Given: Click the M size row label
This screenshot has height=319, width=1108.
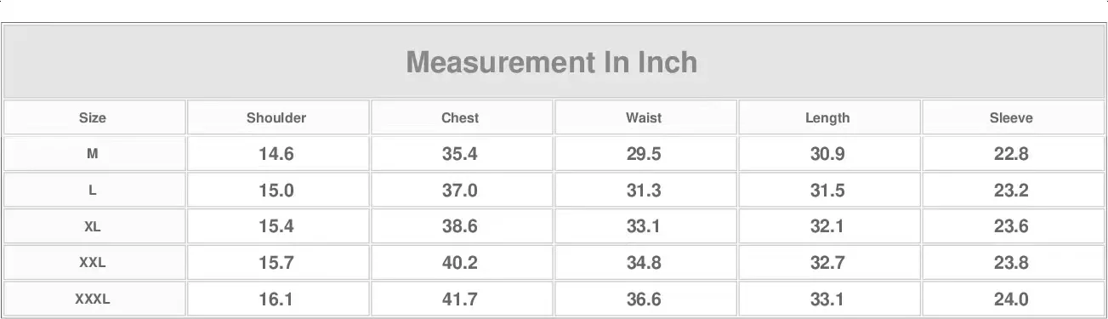Looking at the screenshot, I should click(x=93, y=154).
